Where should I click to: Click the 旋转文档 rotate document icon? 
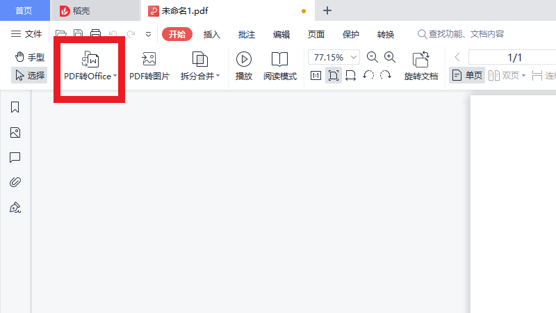pyautogui.click(x=420, y=59)
